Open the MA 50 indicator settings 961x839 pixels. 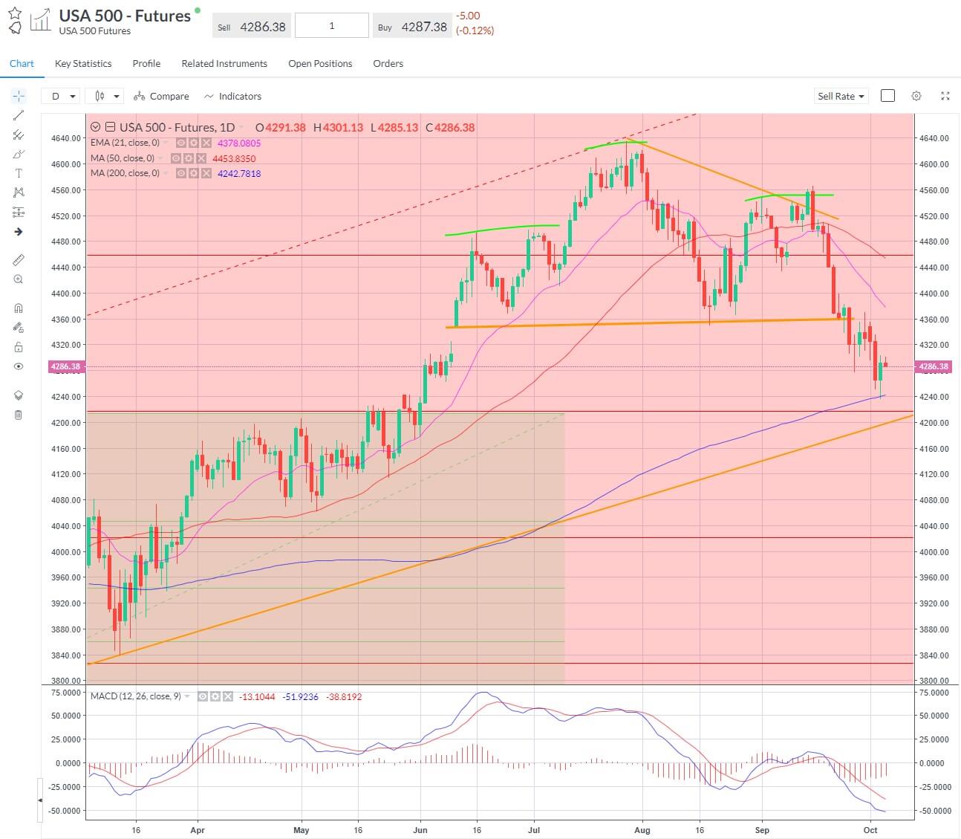pos(189,158)
